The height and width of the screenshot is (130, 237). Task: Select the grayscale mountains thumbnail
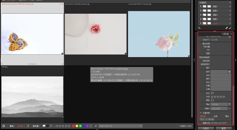[32, 97]
